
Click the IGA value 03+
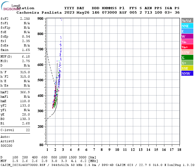pyautogui.click(x=168, y=13)
